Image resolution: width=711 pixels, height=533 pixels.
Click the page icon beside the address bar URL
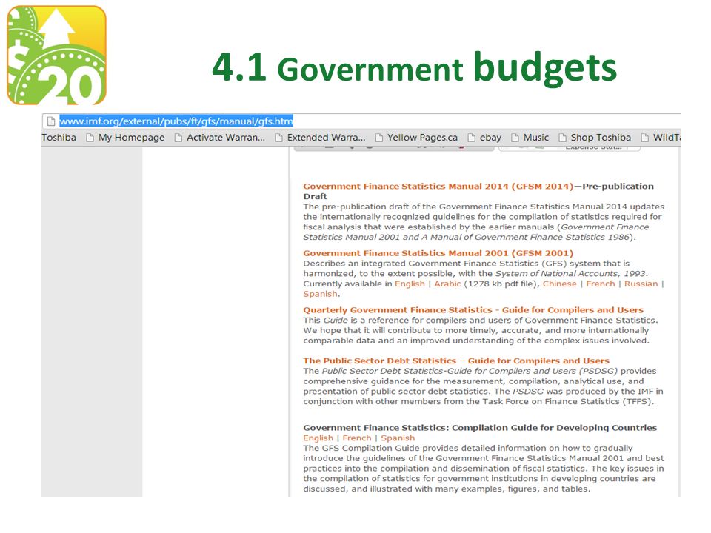click(51, 121)
